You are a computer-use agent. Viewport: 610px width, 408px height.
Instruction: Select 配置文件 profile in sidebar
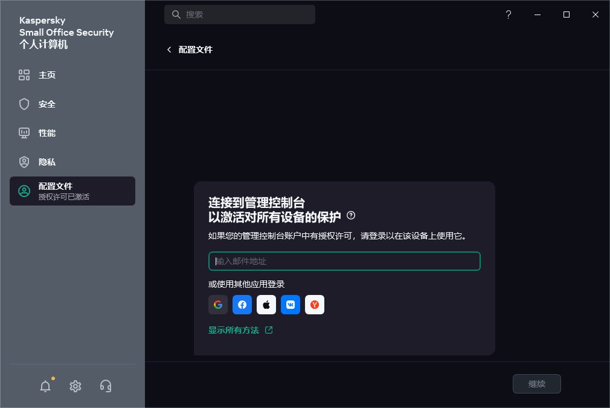click(x=72, y=191)
